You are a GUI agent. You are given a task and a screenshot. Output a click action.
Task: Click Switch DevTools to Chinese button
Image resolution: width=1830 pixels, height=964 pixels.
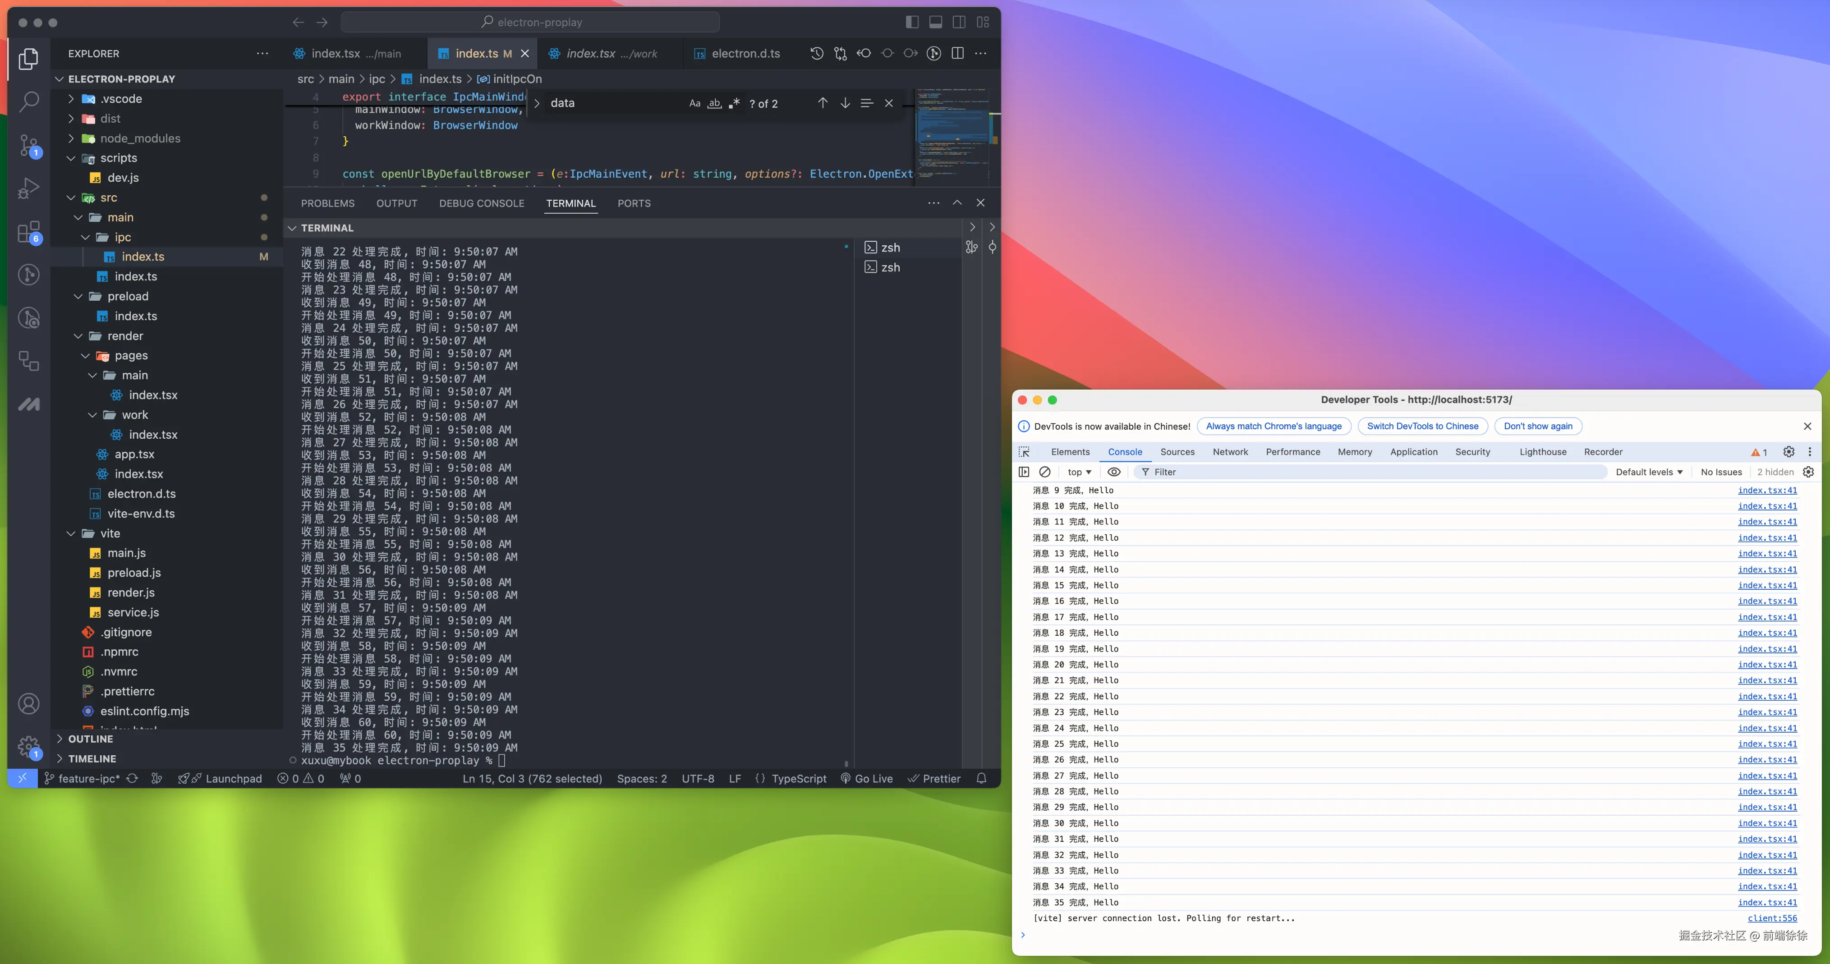1422,426
